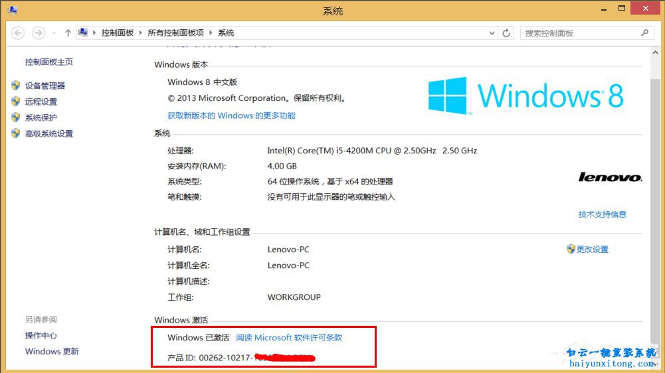Open 技术支持信息 link
The image size is (665, 373).
point(603,214)
